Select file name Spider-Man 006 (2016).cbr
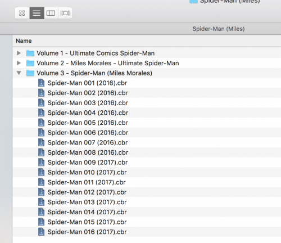 [88, 133]
